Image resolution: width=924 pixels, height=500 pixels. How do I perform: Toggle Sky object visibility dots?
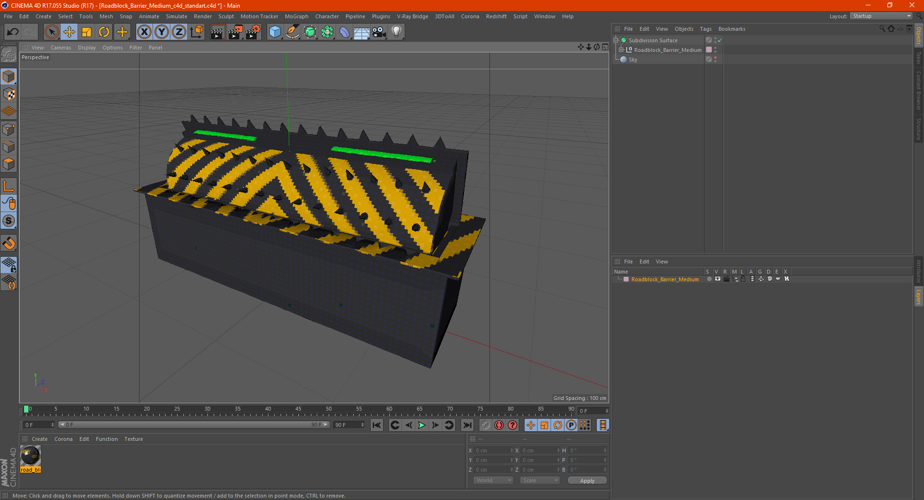click(716, 60)
